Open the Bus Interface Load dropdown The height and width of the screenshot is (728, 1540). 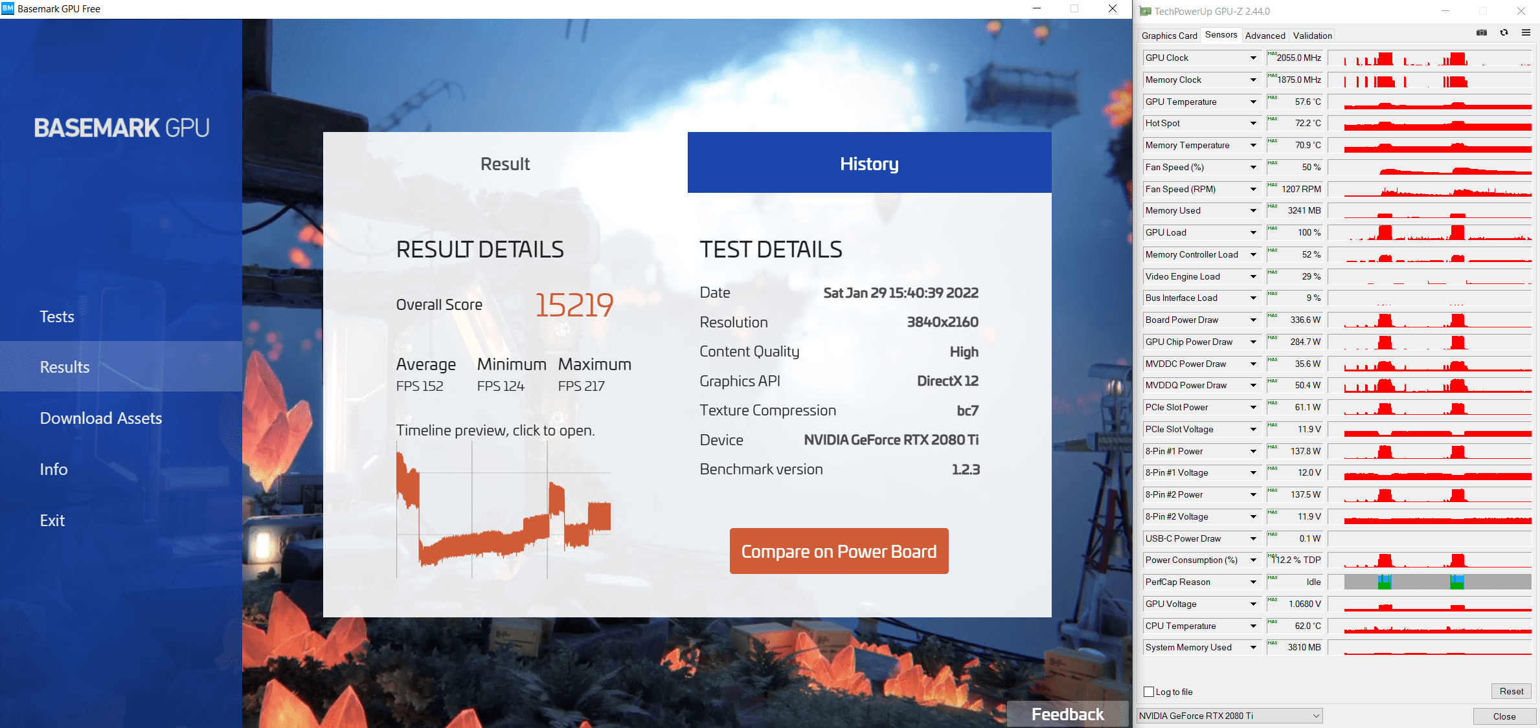(1253, 298)
